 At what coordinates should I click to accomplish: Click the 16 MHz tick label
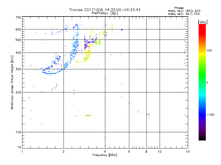[x=188, y=152]
